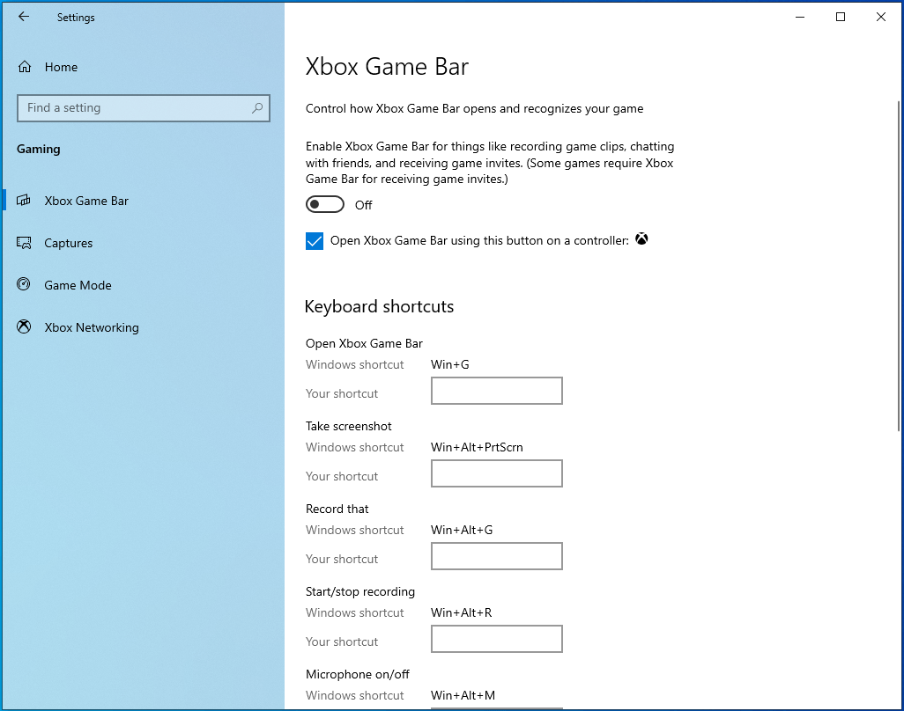
Task: Click the Record that custom shortcut field
Action: pos(496,556)
